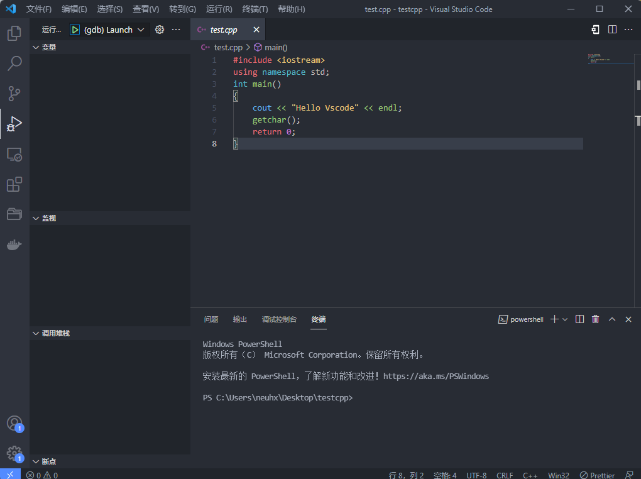
Task: Click the powershell terminal label
Action: pos(521,319)
